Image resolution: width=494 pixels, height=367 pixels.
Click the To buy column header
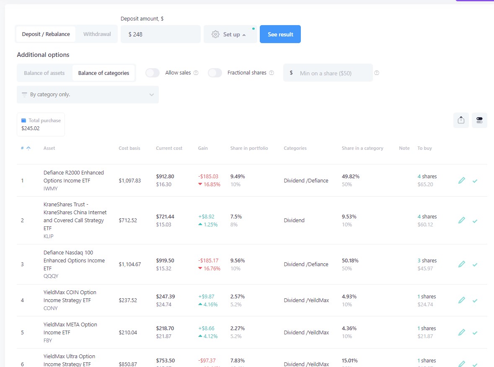point(425,148)
